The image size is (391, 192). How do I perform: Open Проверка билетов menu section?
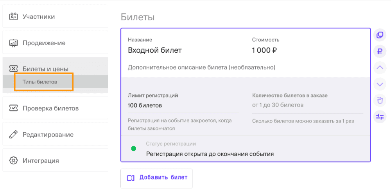pyautogui.click(x=56, y=108)
